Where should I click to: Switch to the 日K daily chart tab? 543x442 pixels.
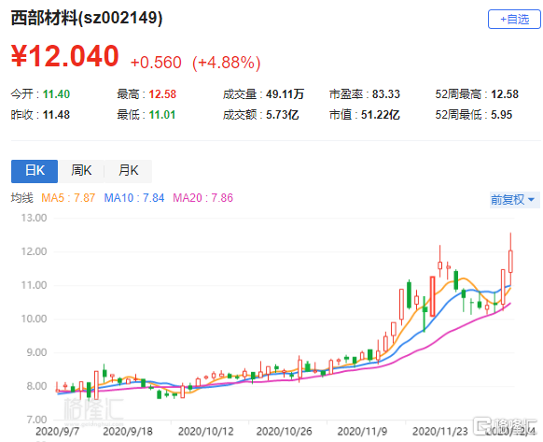tap(35, 171)
